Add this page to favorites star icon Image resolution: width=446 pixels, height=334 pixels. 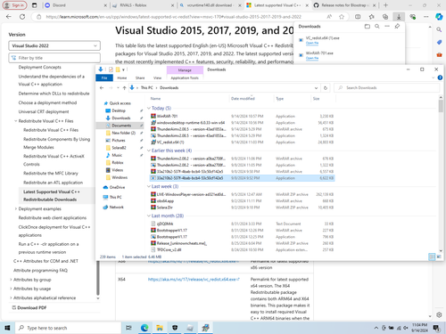coord(342,17)
